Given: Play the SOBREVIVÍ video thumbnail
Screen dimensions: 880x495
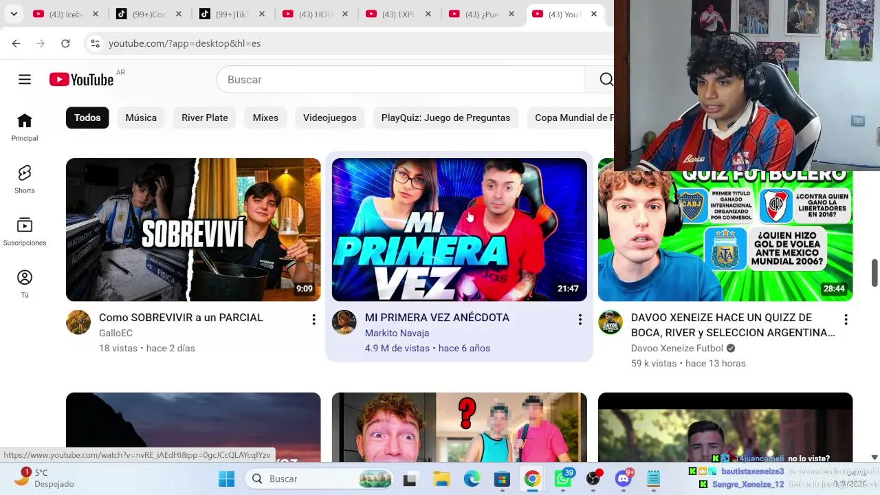Looking at the screenshot, I should coord(193,230).
